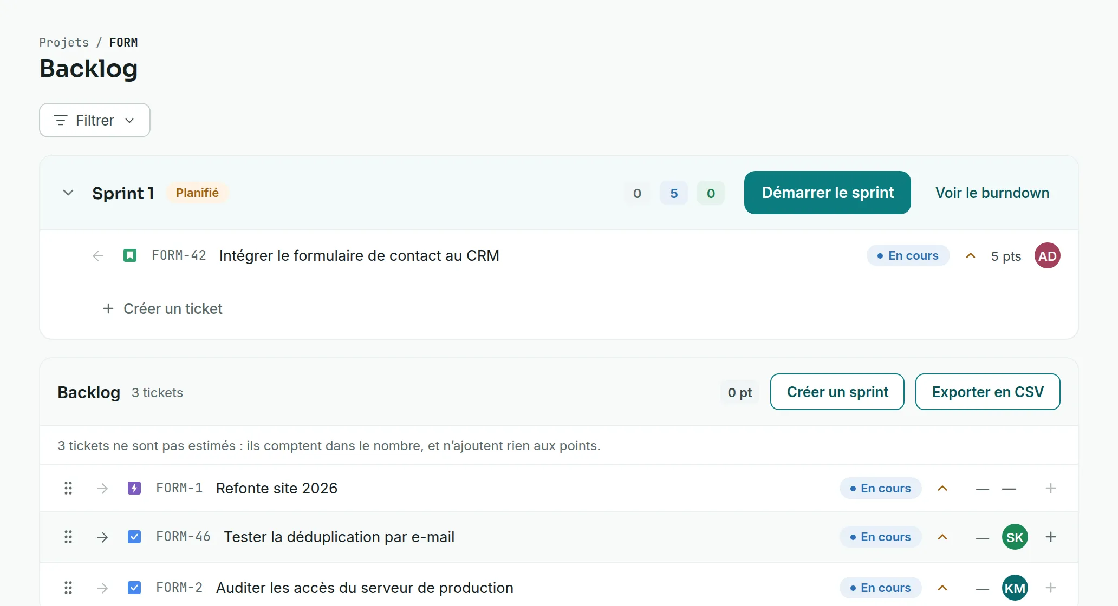The width and height of the screenshot is (1118, 606).
Task: Move FORM-2 to sprint with right arrow
Action: [102, 588]
